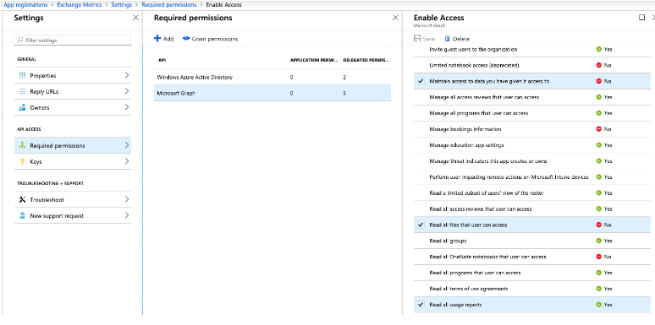
Task: Check Manage bookings information permission
Action: coord(421,129)
